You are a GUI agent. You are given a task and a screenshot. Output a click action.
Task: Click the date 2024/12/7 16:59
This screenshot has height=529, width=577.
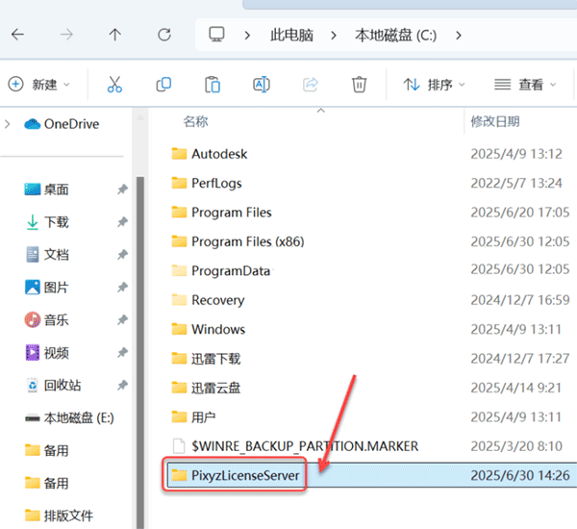pos(520,300)
